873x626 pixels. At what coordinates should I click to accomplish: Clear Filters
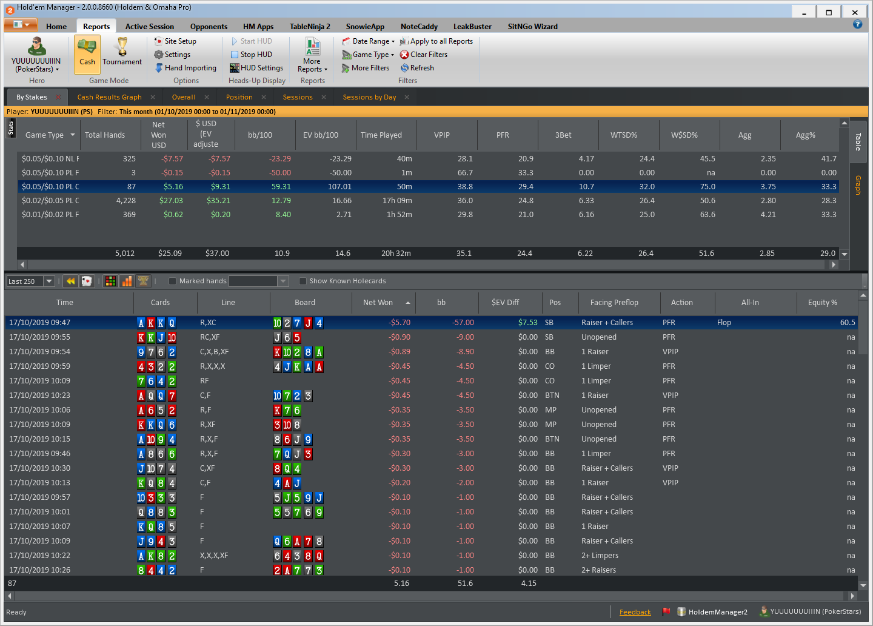tap(424, 55)
